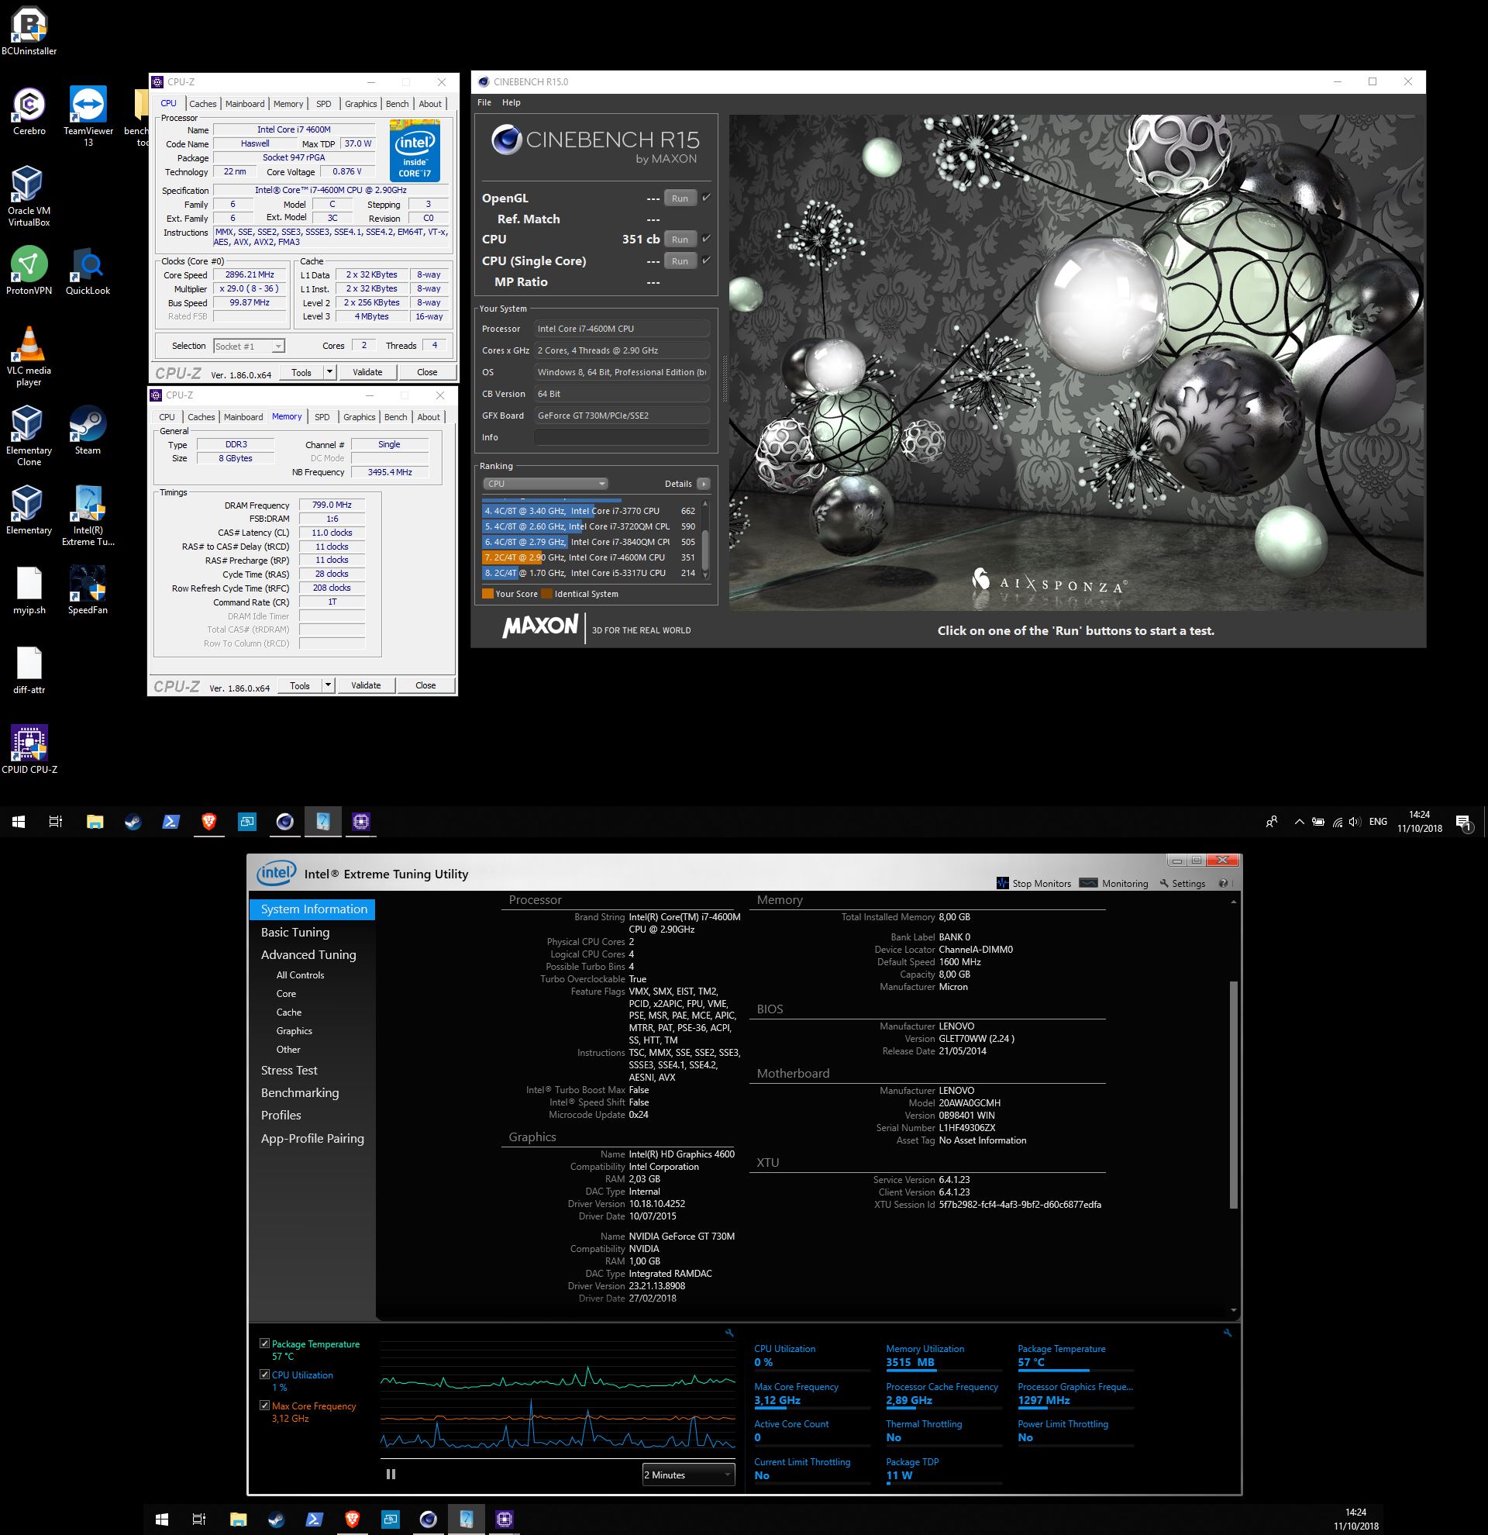
Task: Open the Oracle VM VirtualBox shortcut
Action: click(29, 197)
